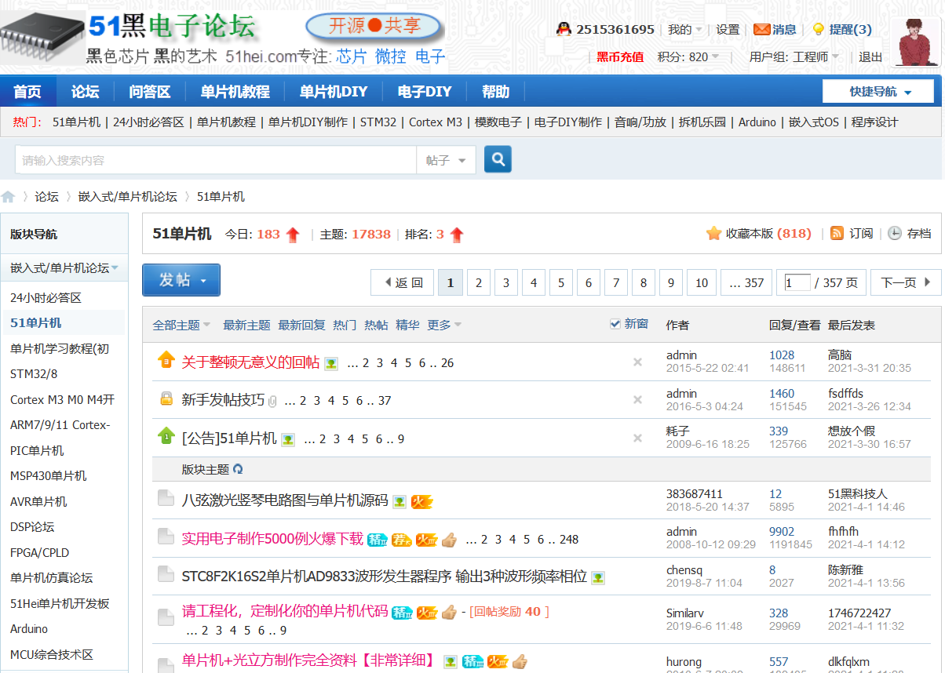Click thumbs-up icon after 实用电子制作5000例

(449, 540)
